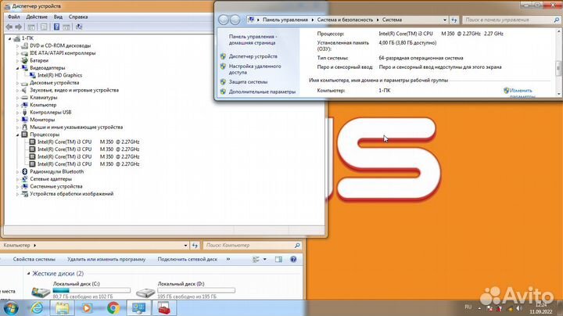Open Панель управления домашняя страница link
The image size is (563, 316).
253,39
